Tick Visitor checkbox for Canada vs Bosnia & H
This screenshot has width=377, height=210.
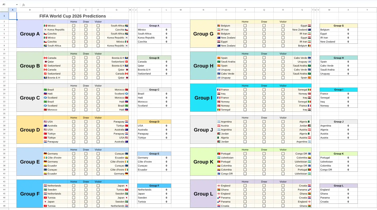(x=98, y=58)
